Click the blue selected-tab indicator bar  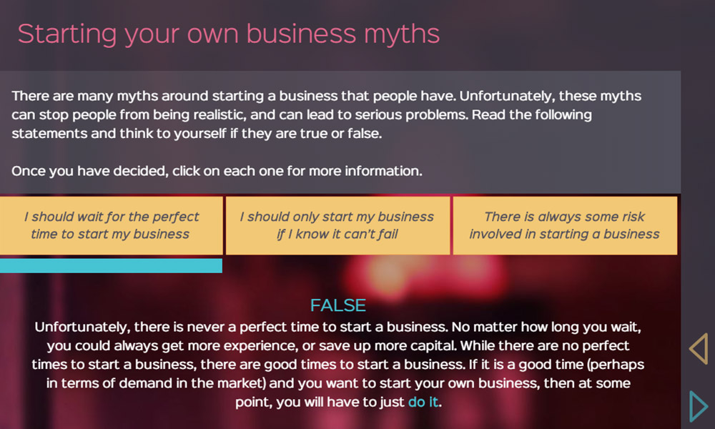[x=111, y=266]
